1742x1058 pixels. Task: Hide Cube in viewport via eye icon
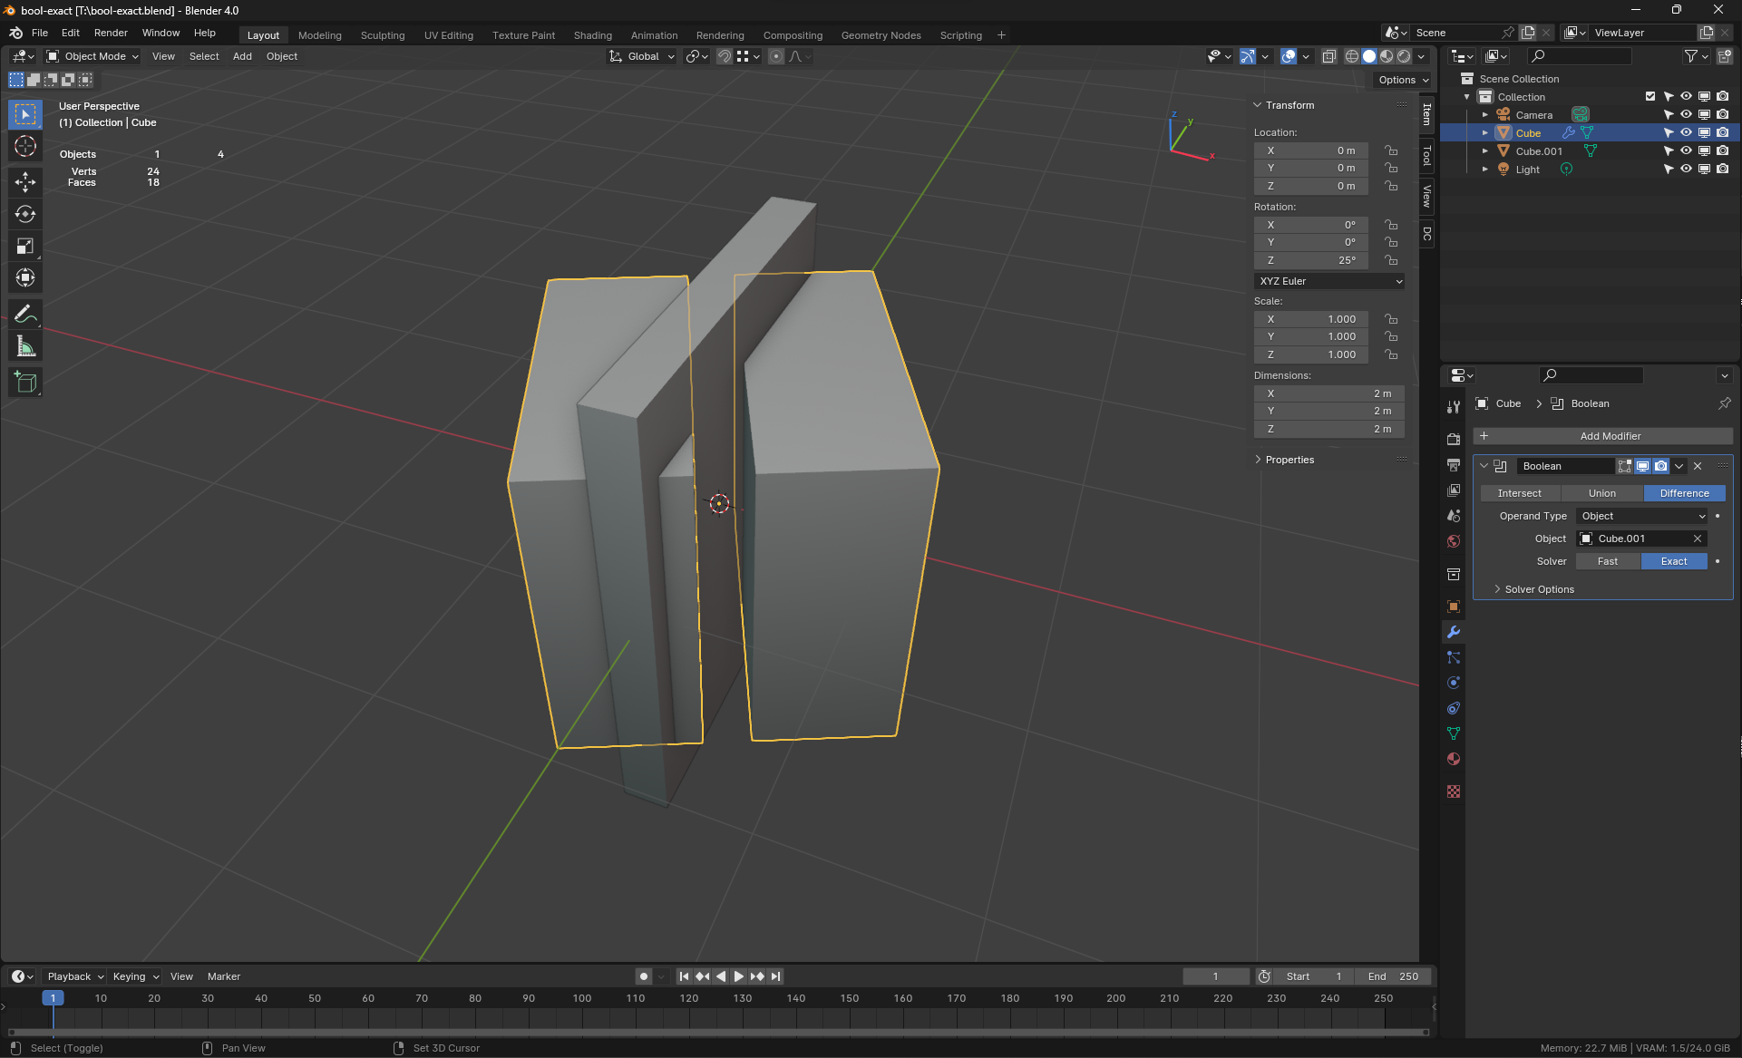(x=1686, y=132)
